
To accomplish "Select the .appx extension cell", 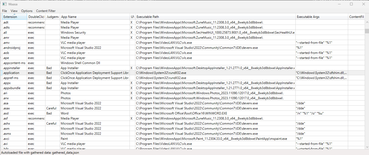I will [x=14, y=83].
